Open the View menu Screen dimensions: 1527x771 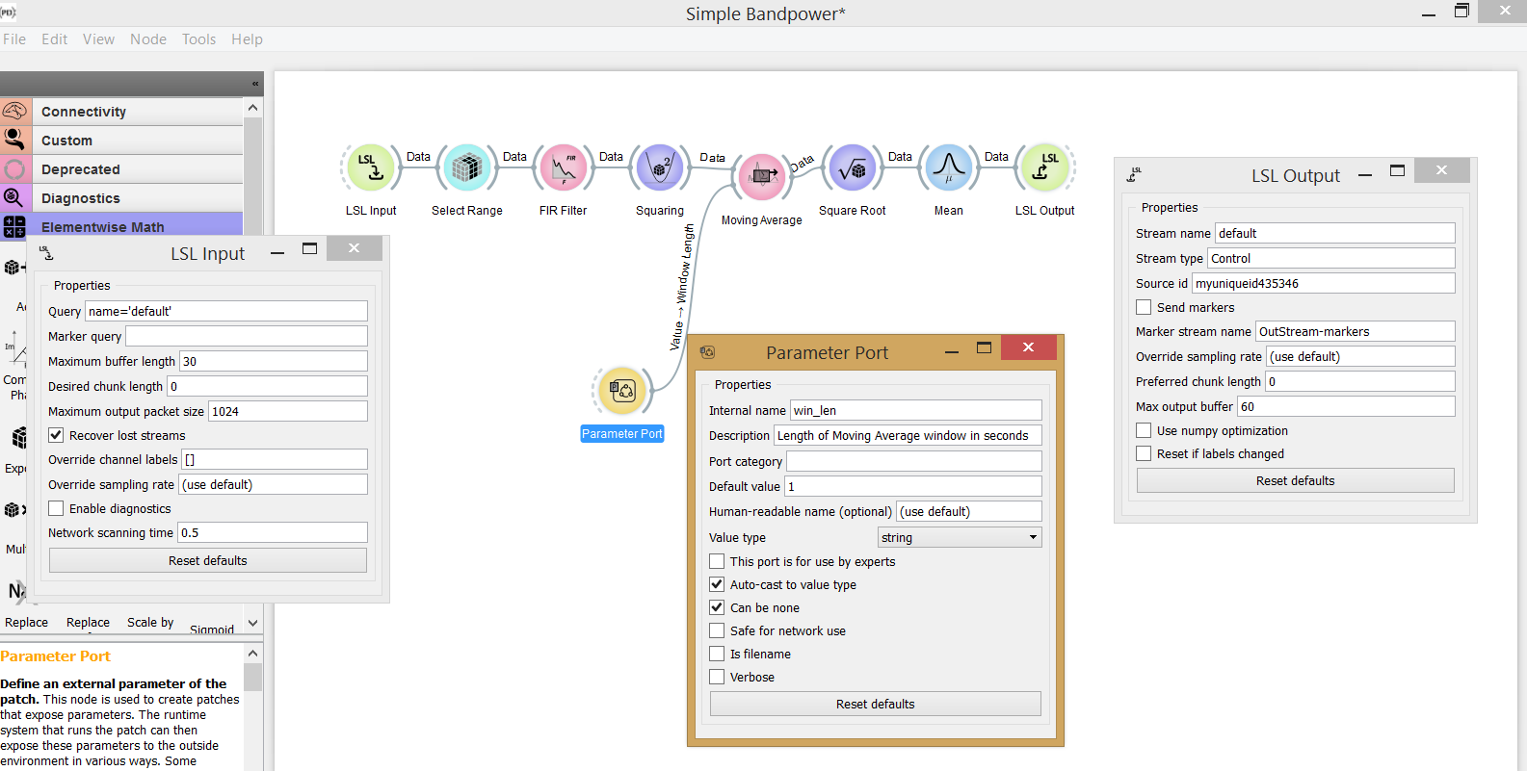[98, 39]
